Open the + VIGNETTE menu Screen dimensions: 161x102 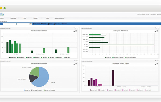point(36,18)
